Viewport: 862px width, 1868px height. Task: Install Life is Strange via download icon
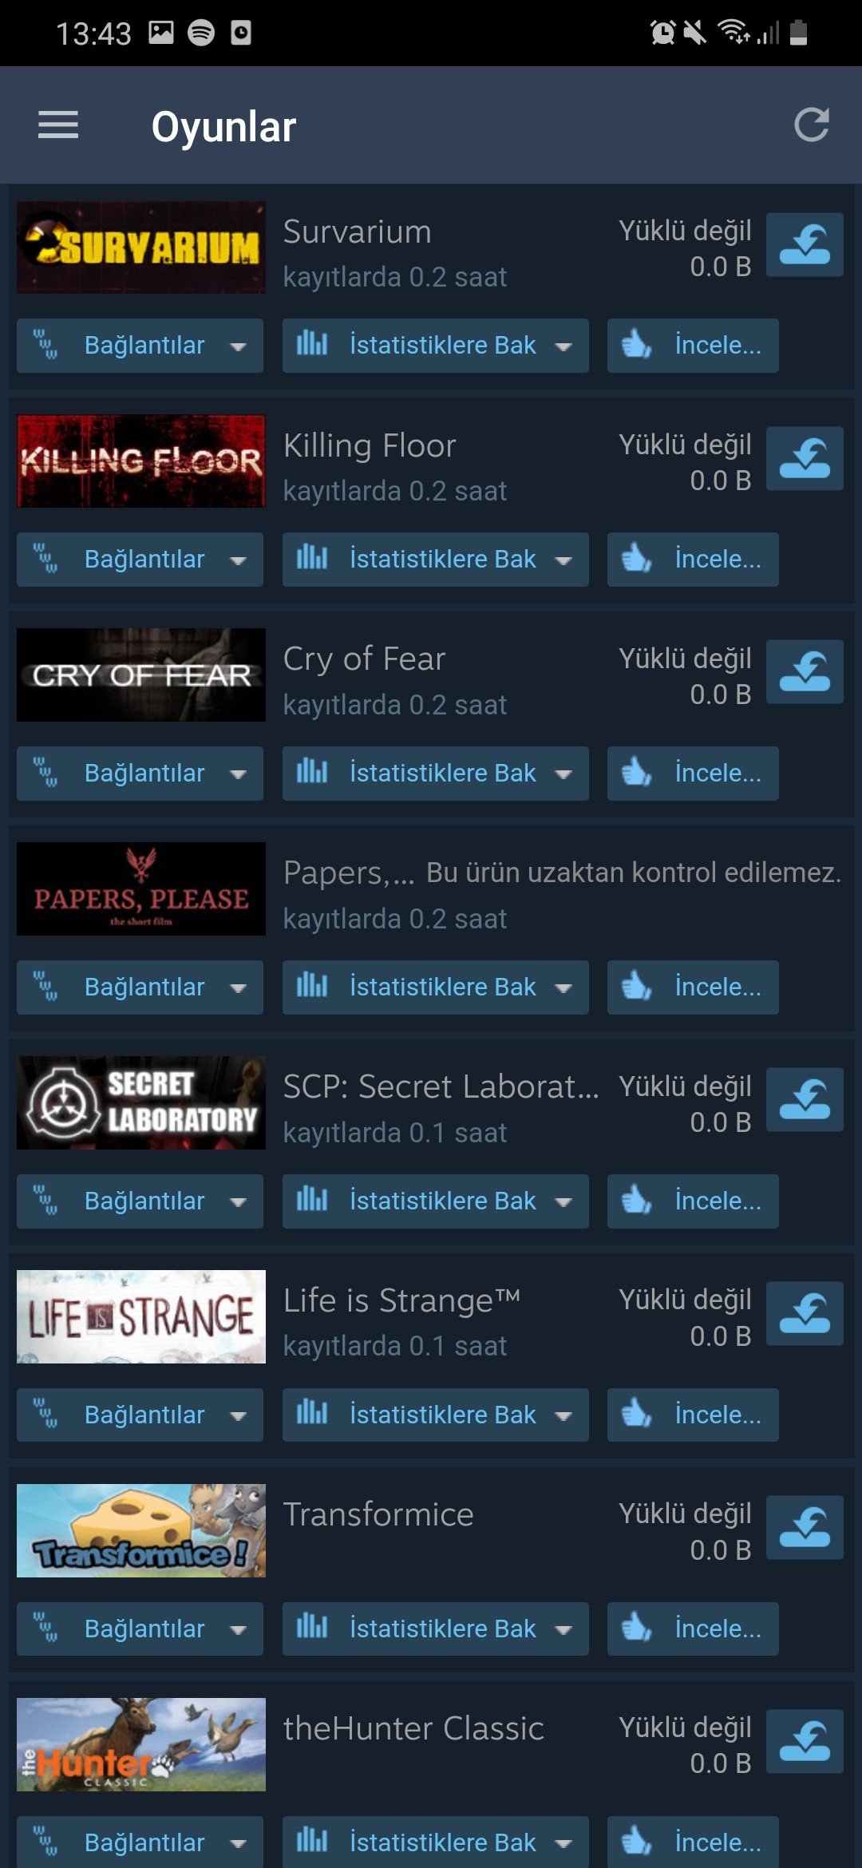point(805,1313)
